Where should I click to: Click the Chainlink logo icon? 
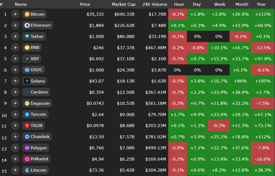(27, 137)
